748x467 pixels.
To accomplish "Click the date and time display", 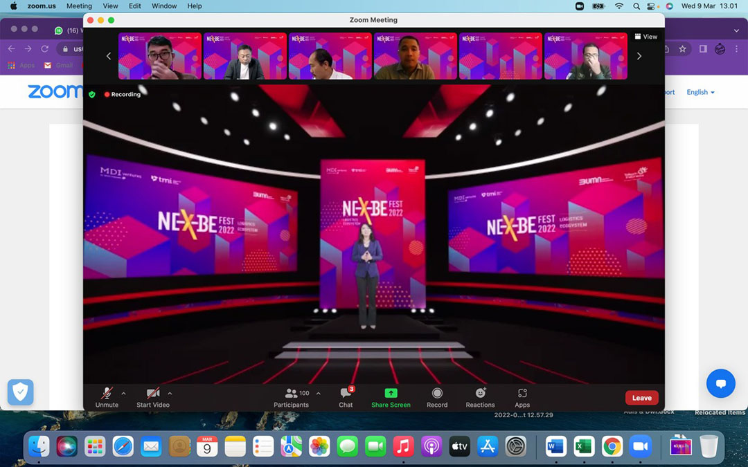I will [709, 6].
